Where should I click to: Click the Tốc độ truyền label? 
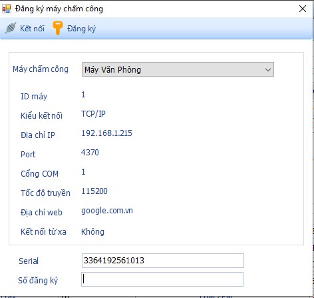pyautogui.click(x=45, y=193)
